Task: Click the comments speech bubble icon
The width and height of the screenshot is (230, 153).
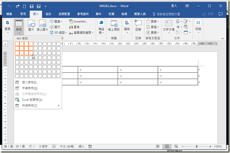Action: tap(221, 14)
